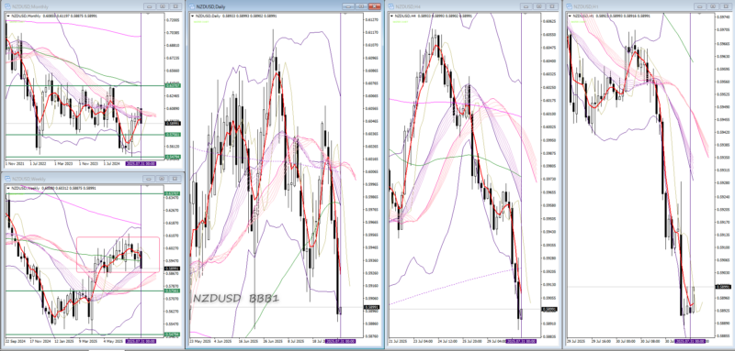Click '1 Nov 2021' date on Monthly time axis

[x=15, y=163]
